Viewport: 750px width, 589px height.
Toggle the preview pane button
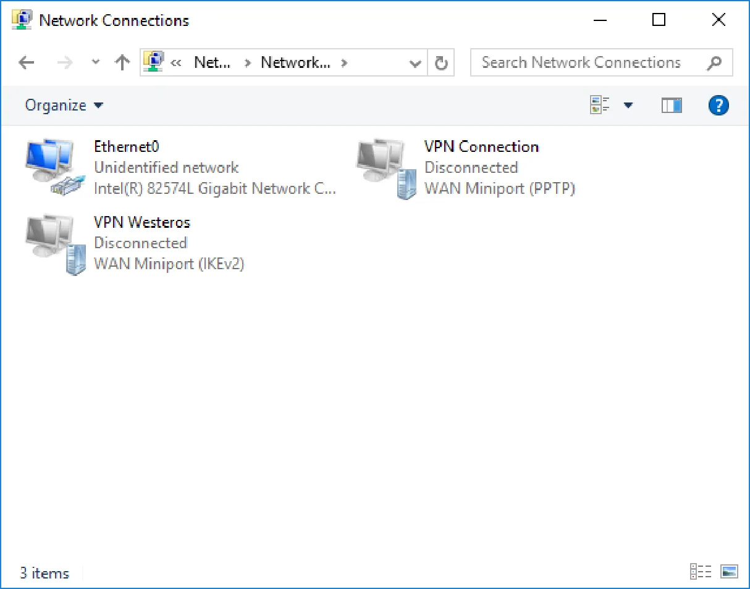pyautogui.click(x=672, y=106)
